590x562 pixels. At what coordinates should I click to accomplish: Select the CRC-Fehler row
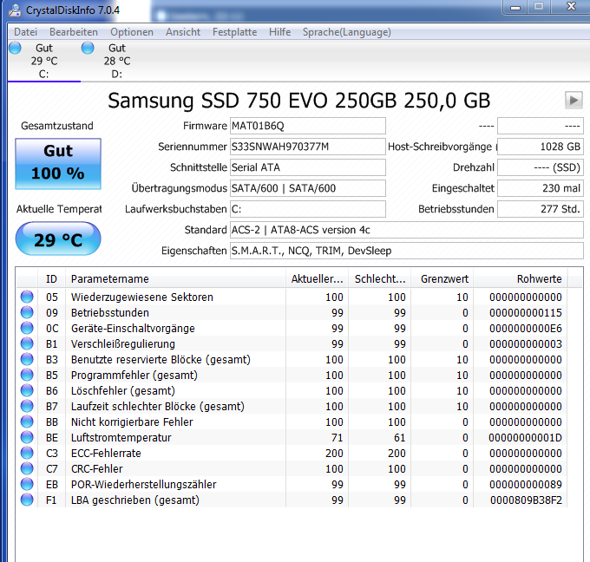(292, 468)
